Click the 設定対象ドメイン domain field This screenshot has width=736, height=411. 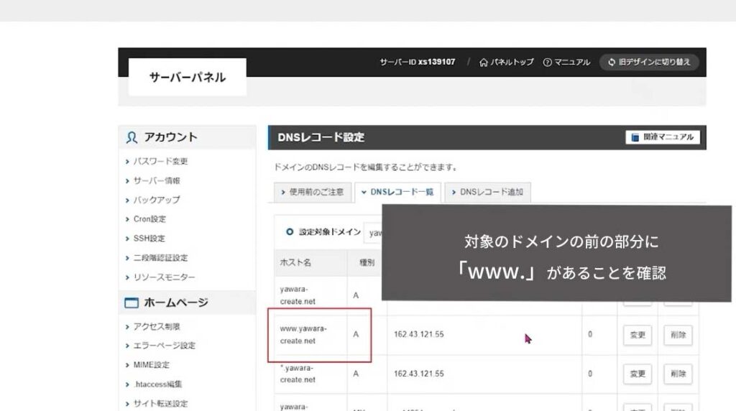coord(373,233)
